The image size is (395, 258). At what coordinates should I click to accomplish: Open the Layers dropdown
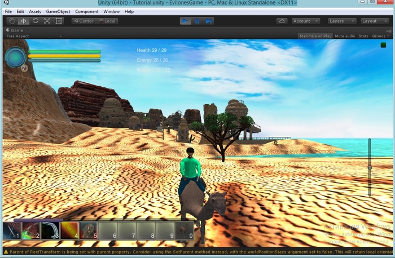340,21
